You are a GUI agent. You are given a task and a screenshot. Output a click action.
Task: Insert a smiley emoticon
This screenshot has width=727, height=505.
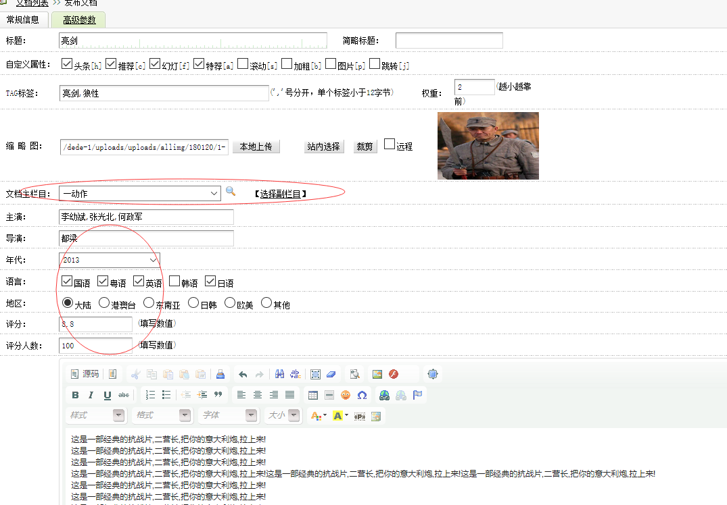click(x=346, y=395)
